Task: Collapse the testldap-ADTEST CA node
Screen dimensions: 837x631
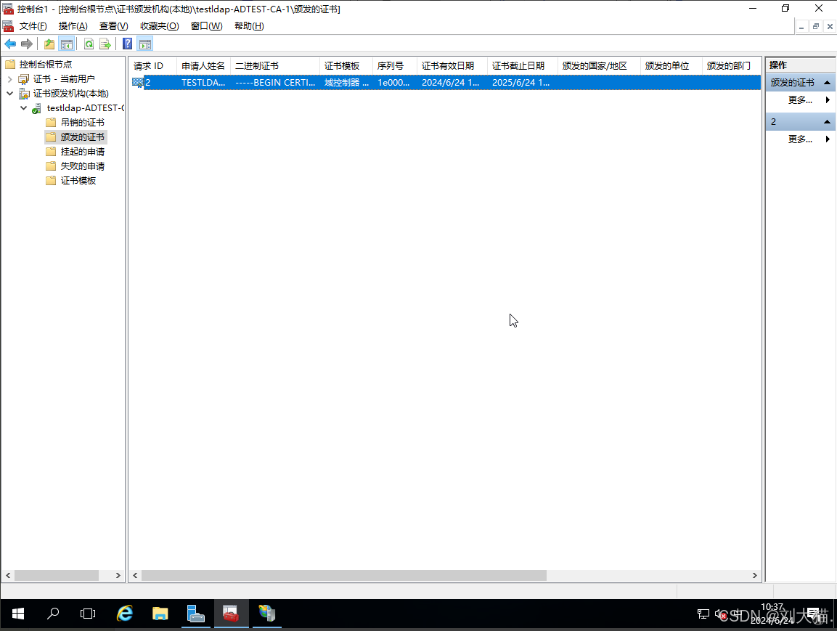Action: 23,108
